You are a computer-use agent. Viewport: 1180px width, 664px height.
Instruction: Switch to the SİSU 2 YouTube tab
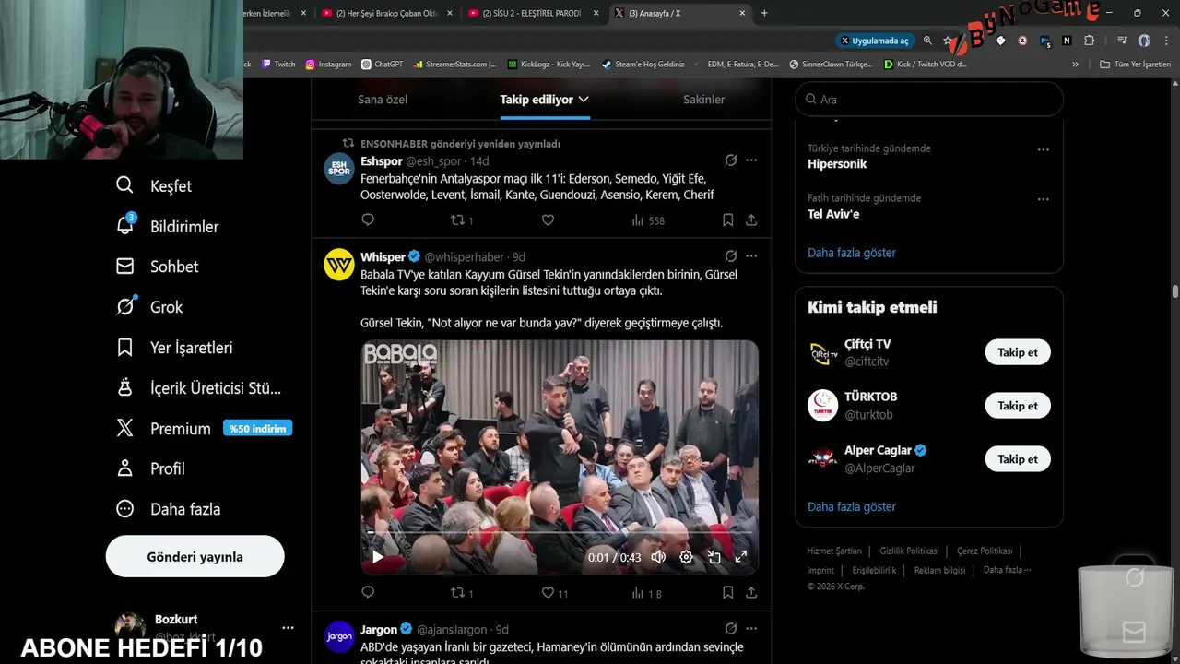pyautogui.click(x=532, y=13)
